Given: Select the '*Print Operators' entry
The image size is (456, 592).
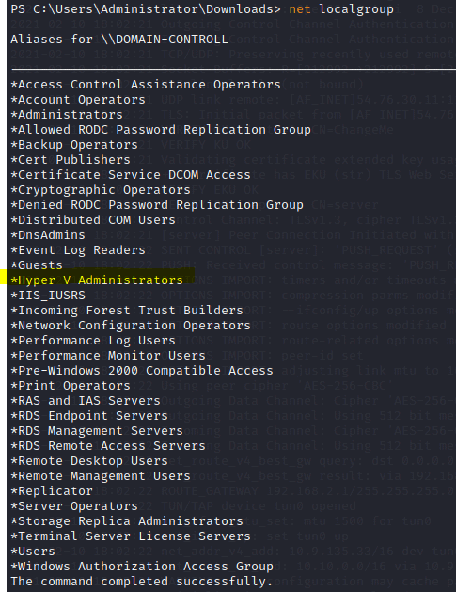Looking at the screenshot, I should pyautogui.click(x=71, y=386).
